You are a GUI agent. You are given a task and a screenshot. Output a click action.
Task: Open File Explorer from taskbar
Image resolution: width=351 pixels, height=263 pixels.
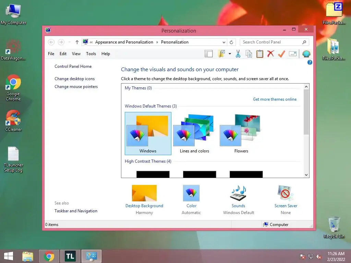tap(28, 256)
